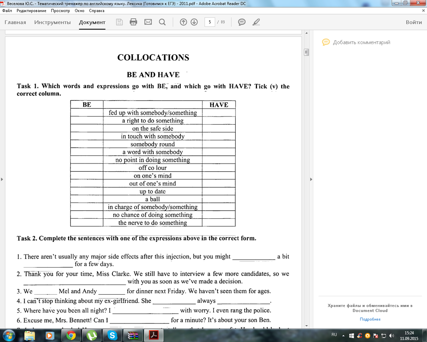This screenshot has width=427, height=342.
Task: Click the 'BE AND HAVE' subheading
Action: pos(153,75)
